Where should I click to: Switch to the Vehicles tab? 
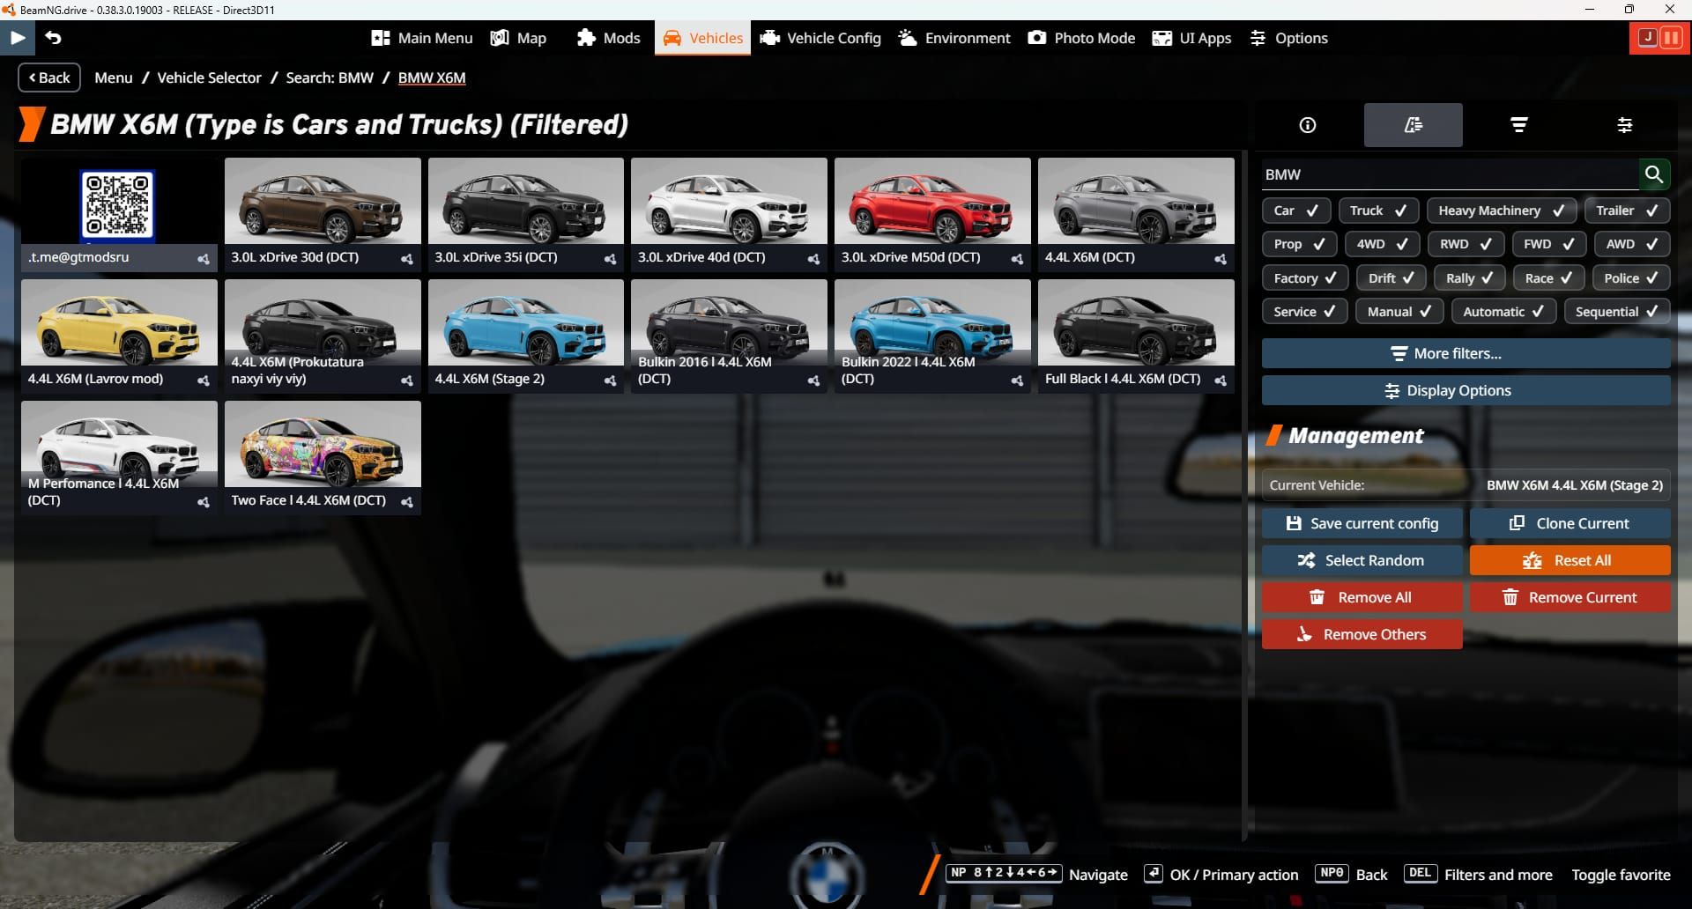[x=701, y=38]
